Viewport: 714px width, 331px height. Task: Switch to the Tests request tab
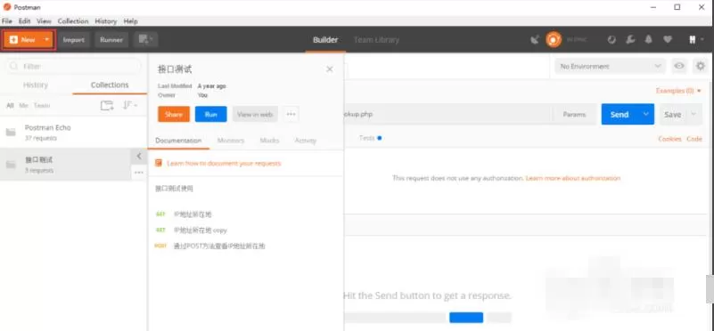[x=370, y=138]
